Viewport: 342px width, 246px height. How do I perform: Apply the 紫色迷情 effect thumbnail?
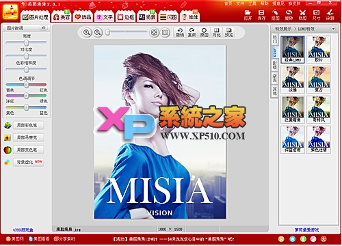pos(319,139)
